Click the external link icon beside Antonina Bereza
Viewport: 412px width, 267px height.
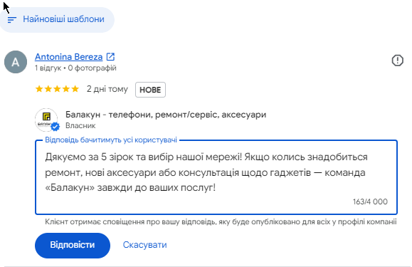(110, 56)
